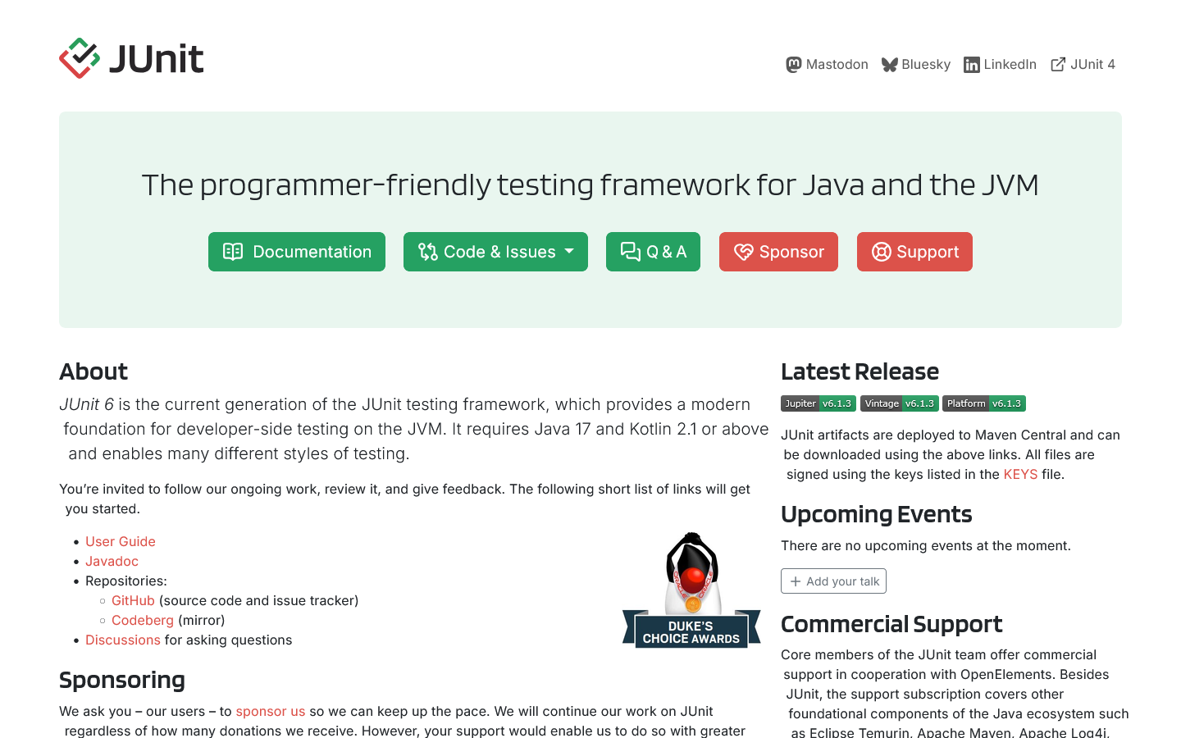
Task: Open the Bluesky link text
Action: coord(926,65)
